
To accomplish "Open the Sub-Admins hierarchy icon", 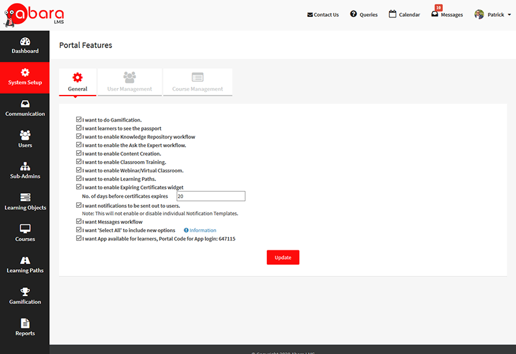I will [x=25, y=166].
